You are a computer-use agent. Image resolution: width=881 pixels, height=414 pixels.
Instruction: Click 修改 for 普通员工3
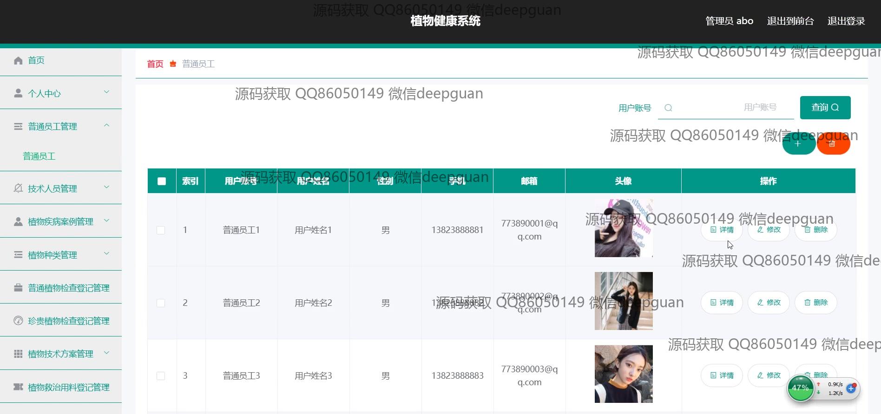769,375
